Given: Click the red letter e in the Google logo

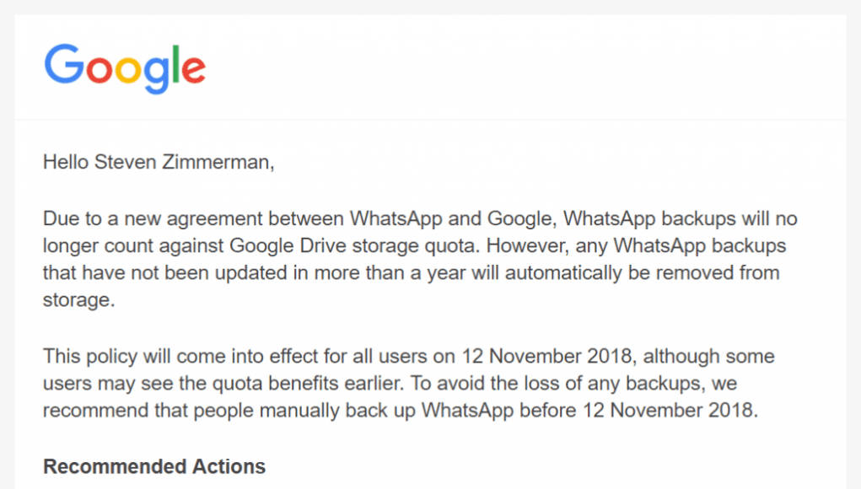Looking at the screenshot, I should point(194,70).
